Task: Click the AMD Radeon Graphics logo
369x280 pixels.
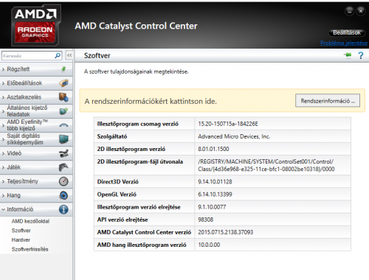Action: point(35,26)
